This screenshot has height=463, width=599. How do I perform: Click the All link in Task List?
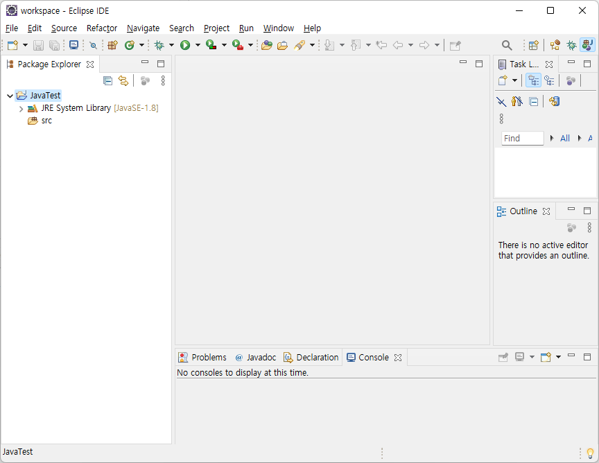(564, 139)
